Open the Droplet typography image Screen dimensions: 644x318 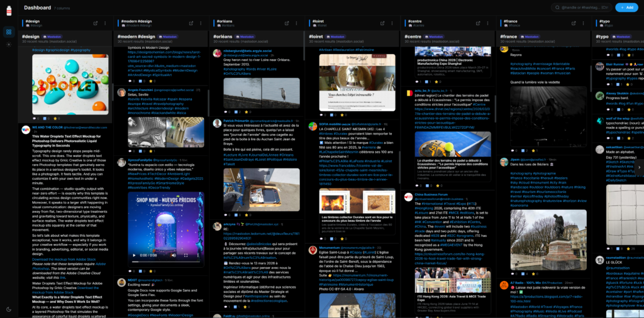click(x=70, y=75)
